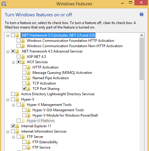The height and width of the screenshot is (151, 149).
Task: Close the Windows Features window
Action: (x=141, y=3)
